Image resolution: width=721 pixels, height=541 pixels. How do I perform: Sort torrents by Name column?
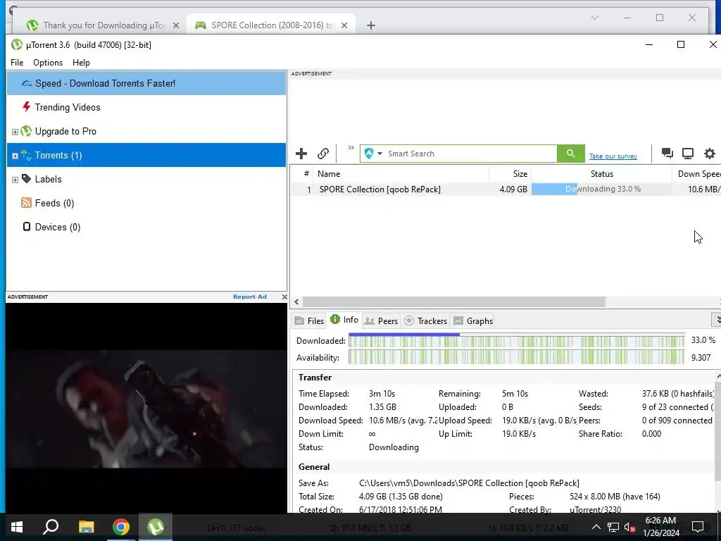click(401, 174)
